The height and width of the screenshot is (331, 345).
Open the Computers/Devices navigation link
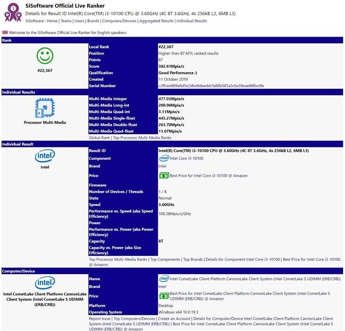point(119,21)
